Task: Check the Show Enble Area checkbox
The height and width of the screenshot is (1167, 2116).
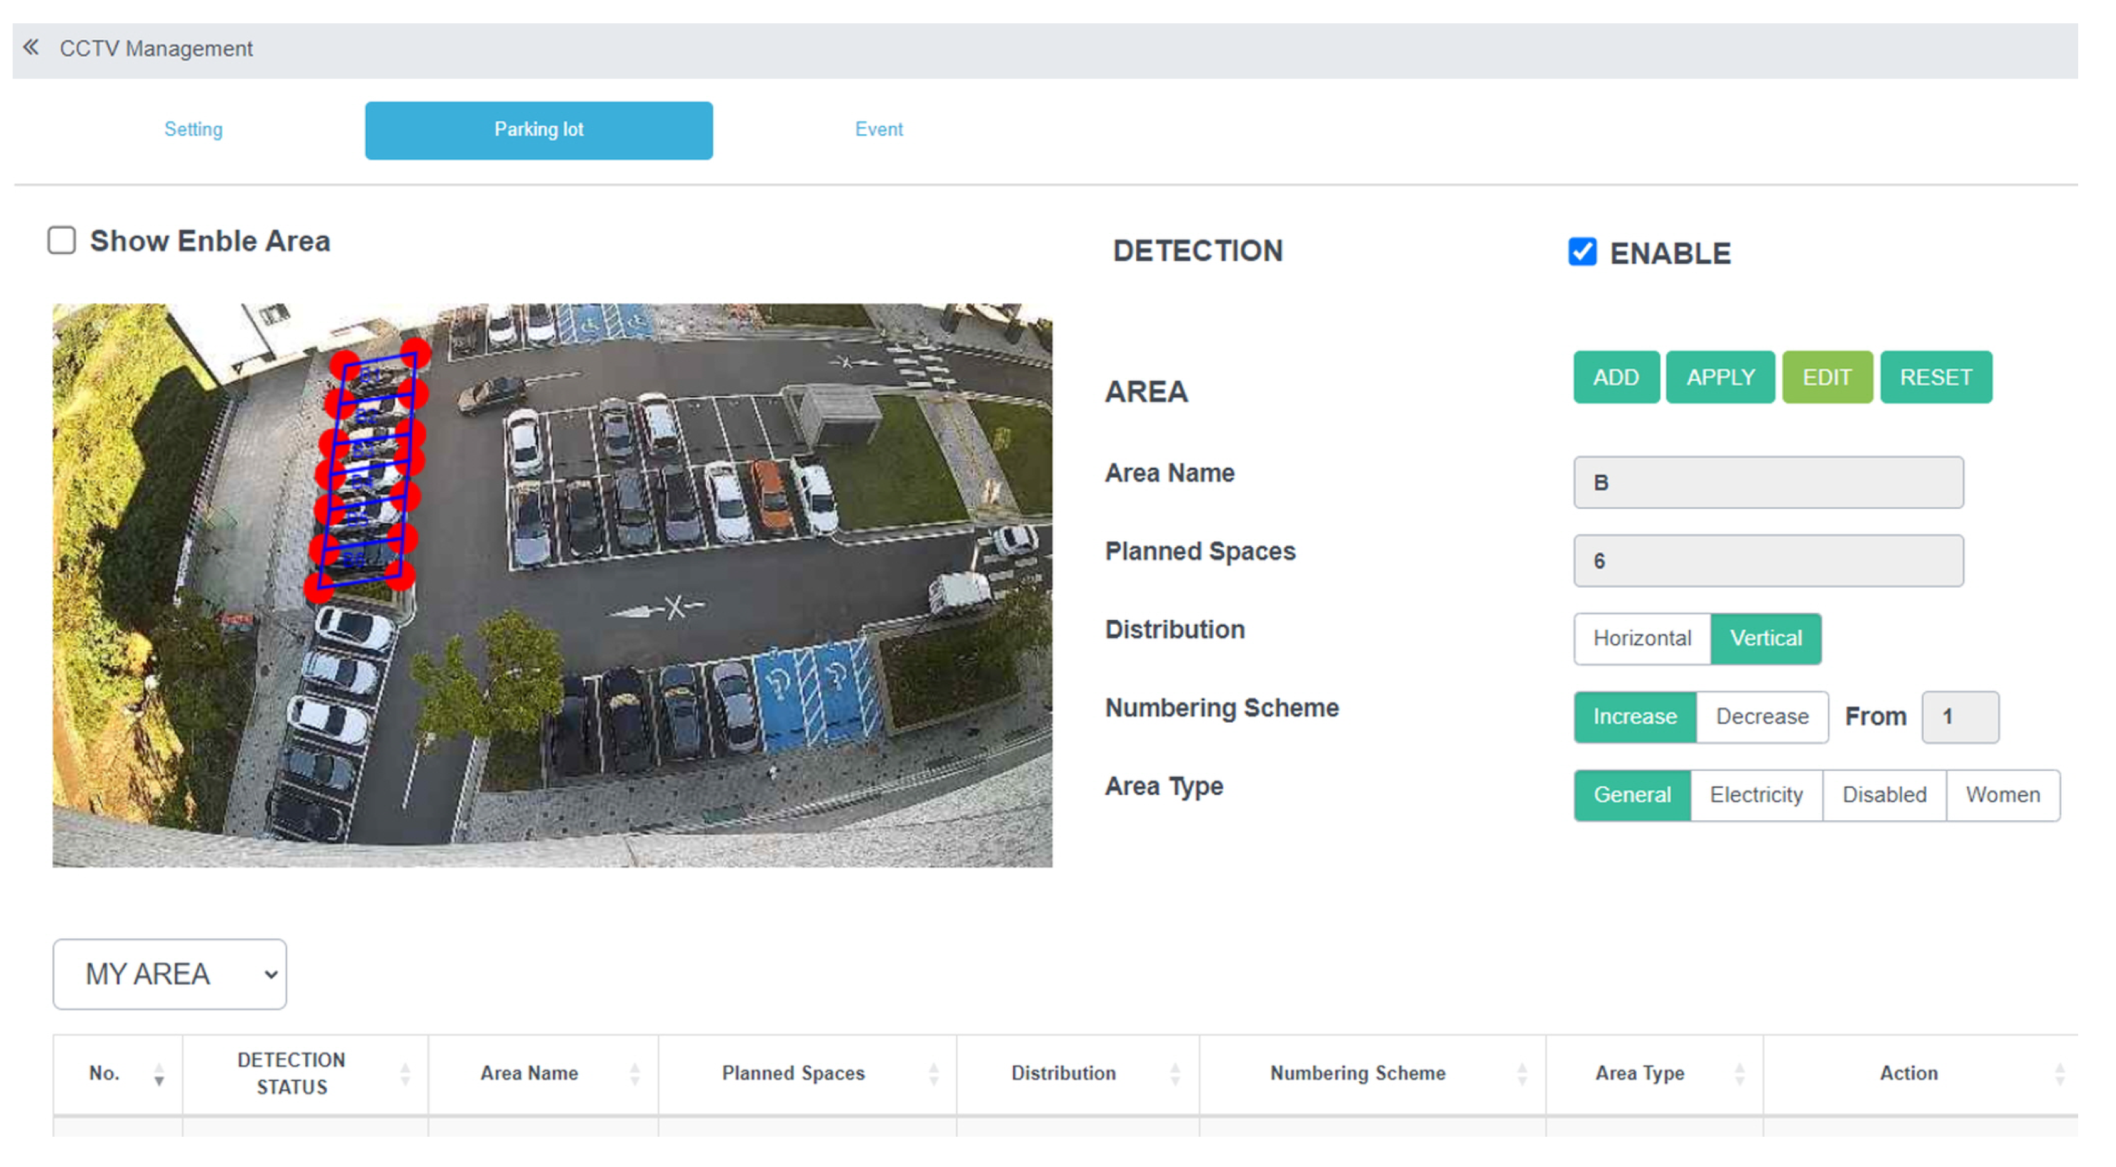Action: point(62,241)
